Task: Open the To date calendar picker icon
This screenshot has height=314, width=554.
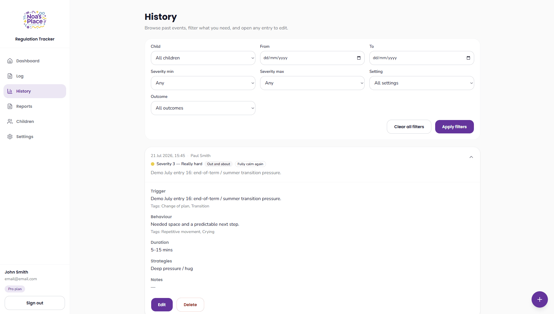Action: [x=468, y=58]
